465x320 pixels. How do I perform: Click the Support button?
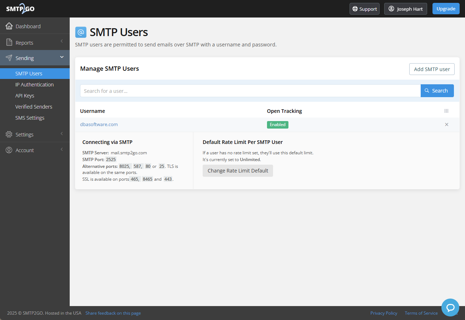click(364, 9)
